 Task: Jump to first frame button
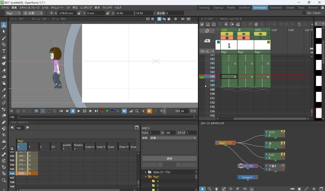tap(61, 111)
